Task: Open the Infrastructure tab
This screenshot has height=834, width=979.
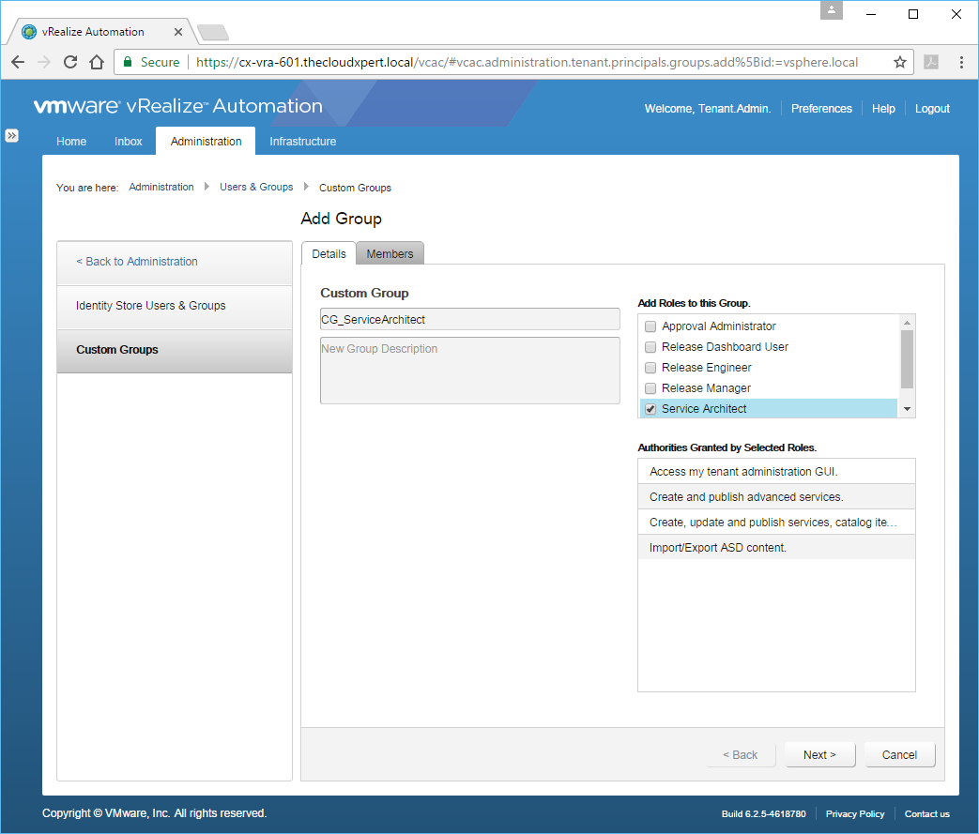Action: tap(302, 142)
